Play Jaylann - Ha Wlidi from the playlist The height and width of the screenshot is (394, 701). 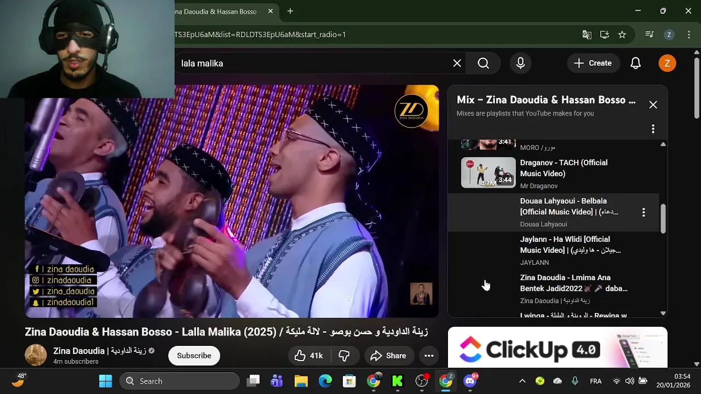[553, 250]
